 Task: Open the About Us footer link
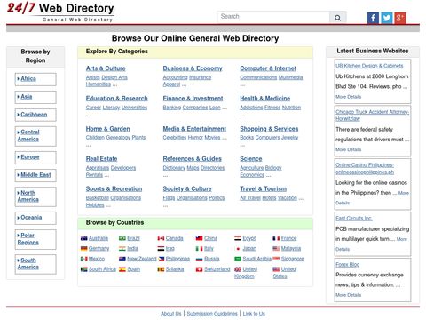[171, 314]
